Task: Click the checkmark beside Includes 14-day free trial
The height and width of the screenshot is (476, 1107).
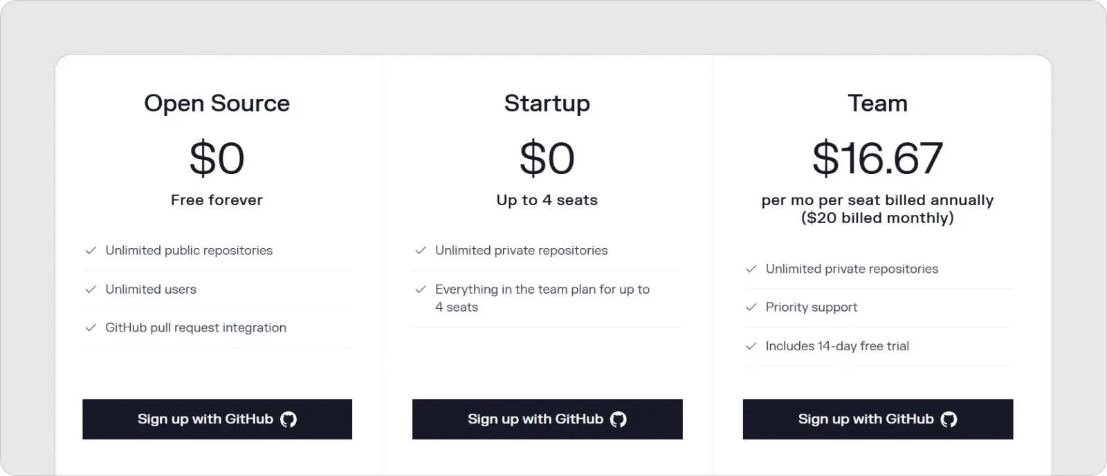Action: (751, 345)
